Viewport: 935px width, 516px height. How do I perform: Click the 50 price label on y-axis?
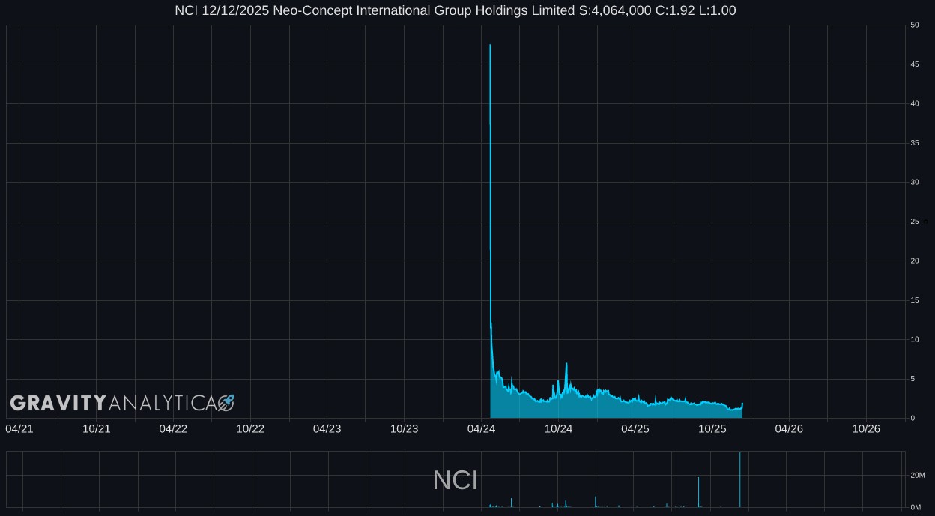coord(914,25)
